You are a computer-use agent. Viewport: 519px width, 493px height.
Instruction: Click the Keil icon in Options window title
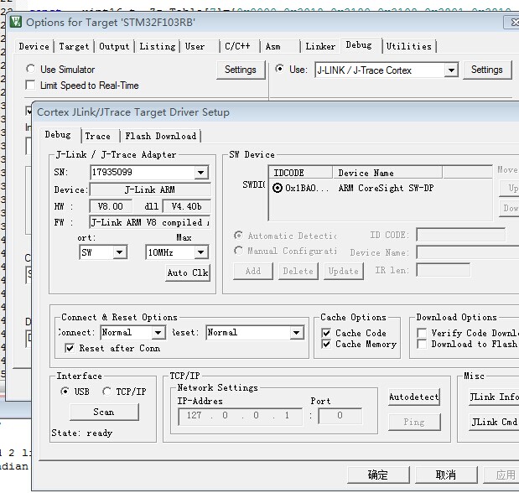tap(15, 22)
